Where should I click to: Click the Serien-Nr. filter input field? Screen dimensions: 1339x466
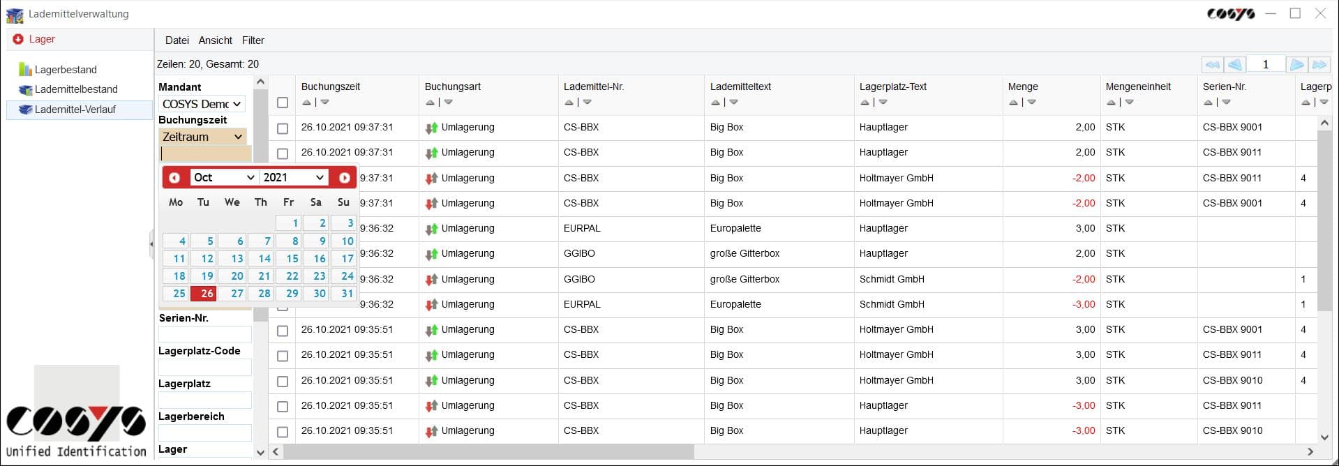[204, 334]
